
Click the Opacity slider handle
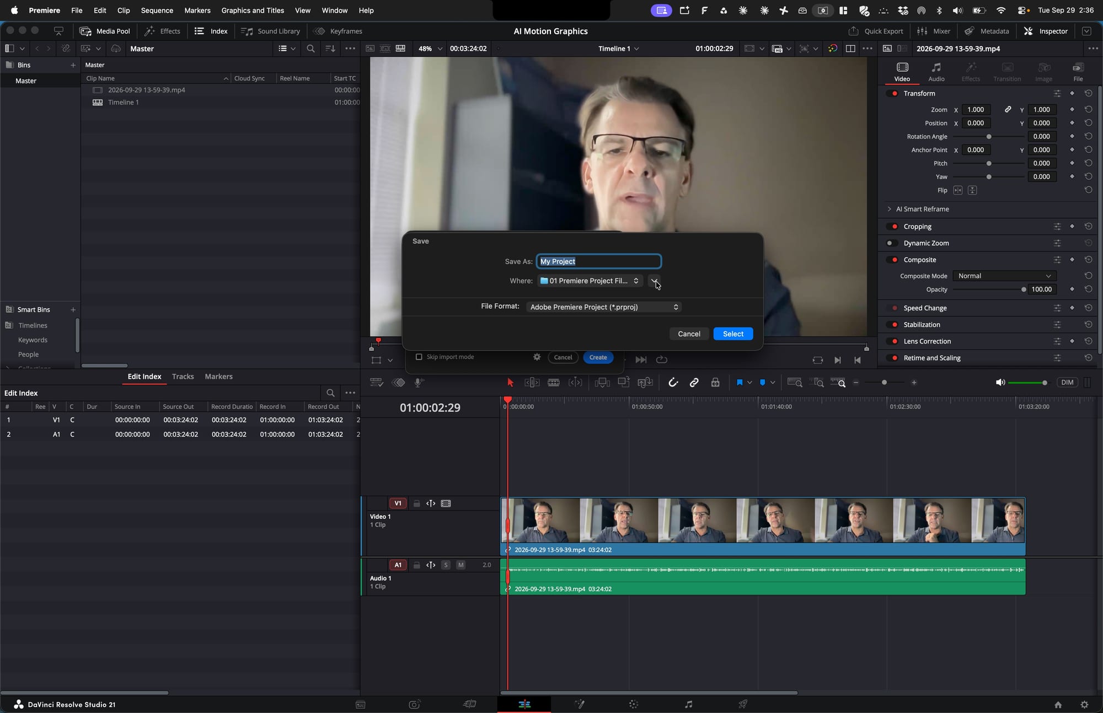1024,290
